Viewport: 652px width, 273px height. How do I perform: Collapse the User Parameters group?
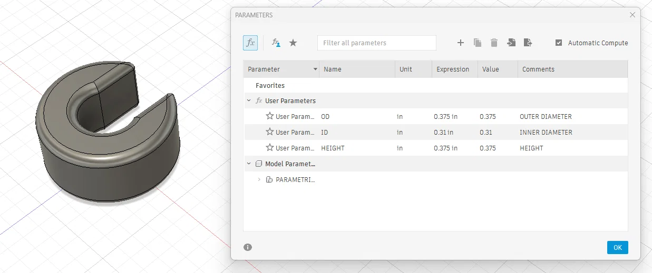point(249,100)
